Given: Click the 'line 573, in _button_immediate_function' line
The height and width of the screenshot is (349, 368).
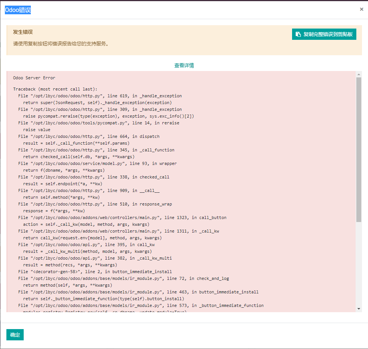Looking at the screenshot, I should tap(141, 305).
